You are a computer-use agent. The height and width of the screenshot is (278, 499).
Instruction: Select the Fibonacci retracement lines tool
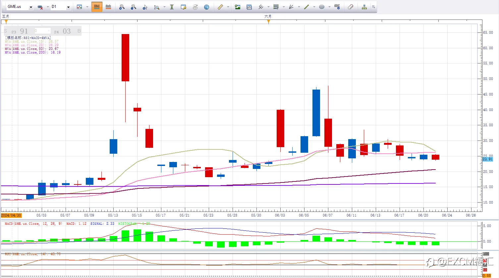276,7
